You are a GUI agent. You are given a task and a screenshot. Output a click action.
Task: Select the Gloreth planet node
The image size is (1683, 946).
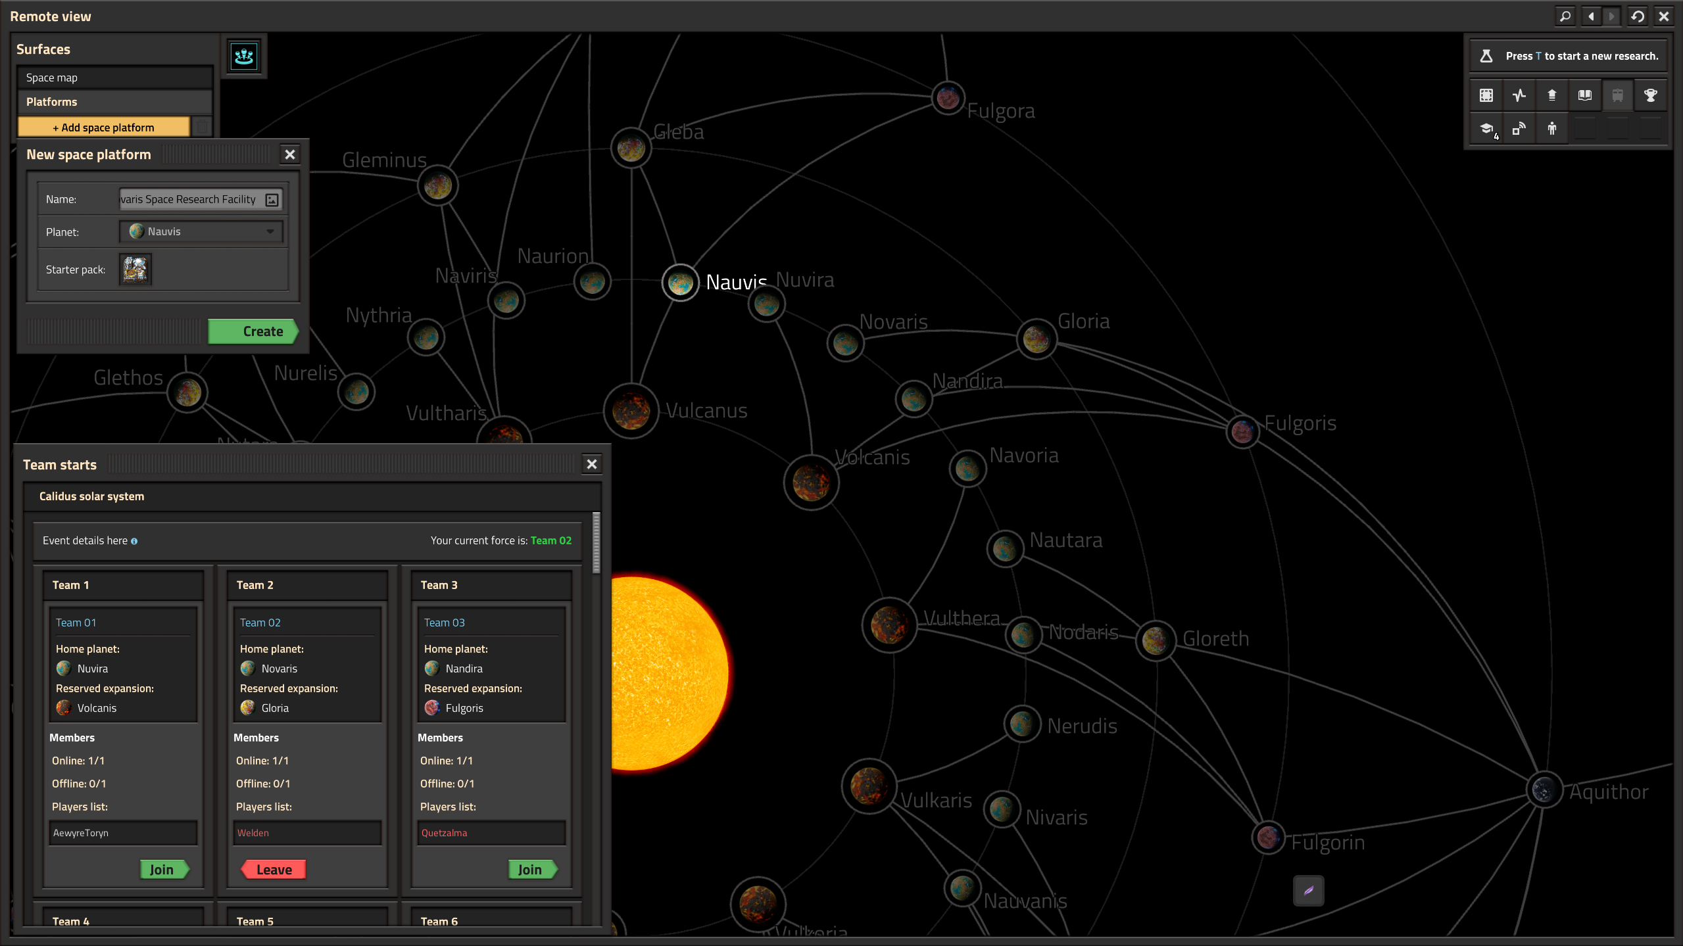tap(1156, 640)
